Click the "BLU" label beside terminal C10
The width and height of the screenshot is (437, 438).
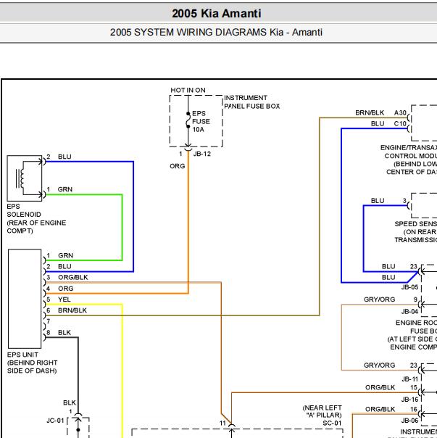click(x=378, y=123)
